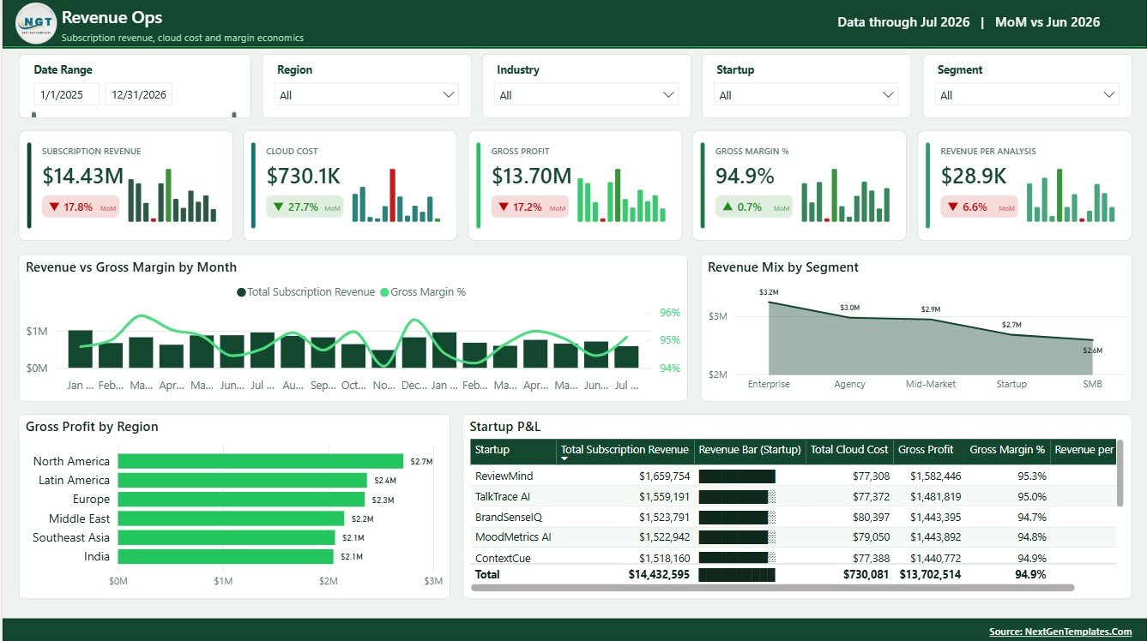Viewport: 1147px width, 641px height.
Task: Click the right handle of Date Range slider
Action: tap(233, 114)
